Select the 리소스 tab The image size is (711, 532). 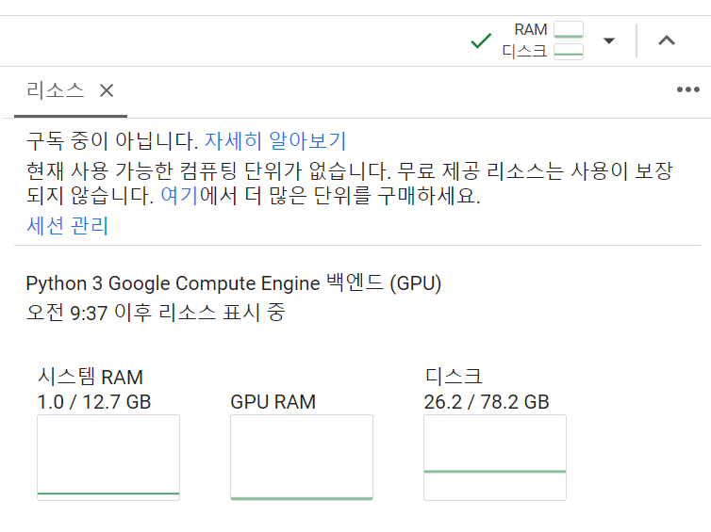(x=55, y=90)
